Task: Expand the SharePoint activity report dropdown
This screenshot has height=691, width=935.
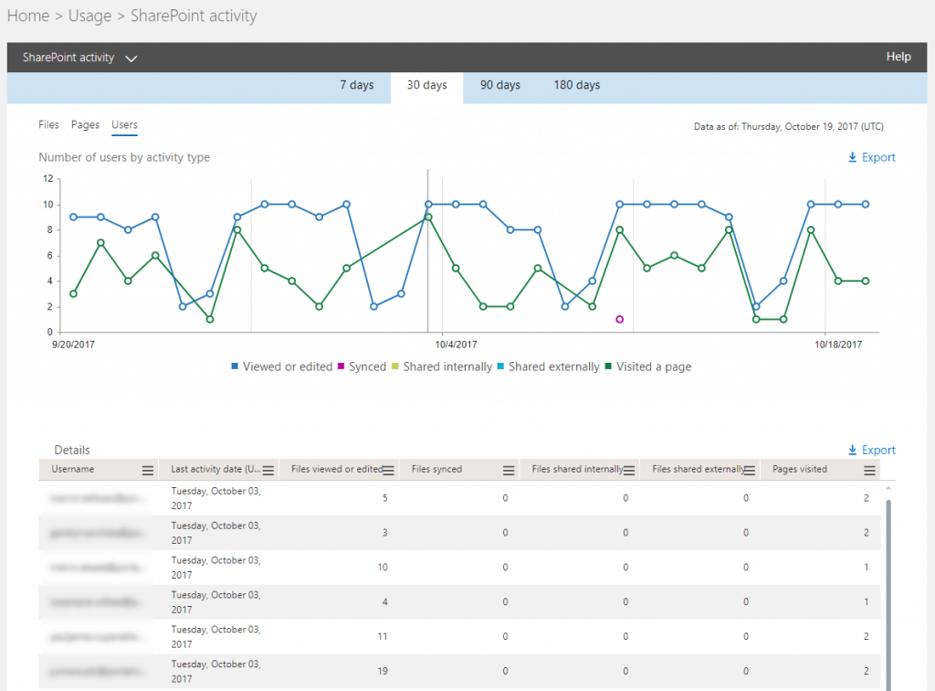Action: pyautogui.click(x=131, y=58)
